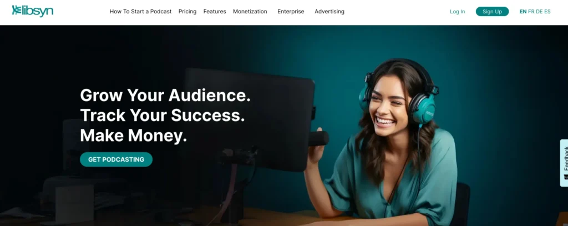Screen dimensions: 568x226
Task: Click the teal headphone ear cup in photo
Action: 423,109
